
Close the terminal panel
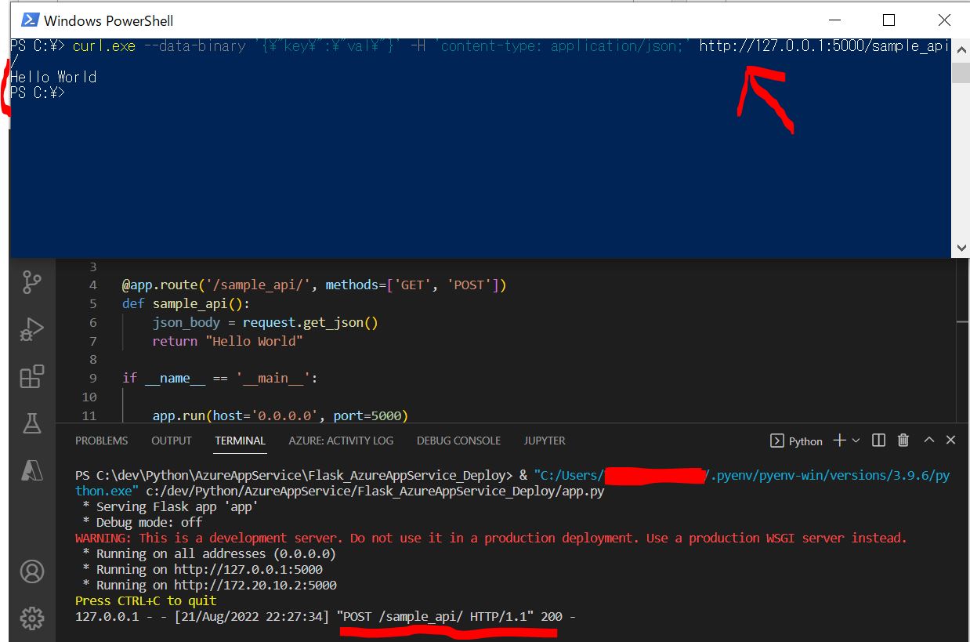(x=951, y=441)
